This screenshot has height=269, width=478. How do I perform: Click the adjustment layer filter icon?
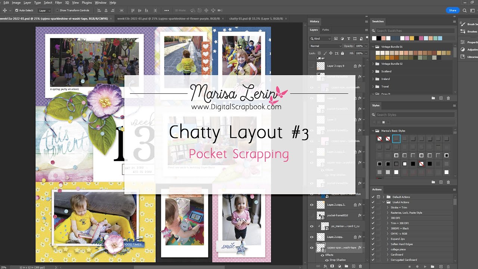tap(342, 38)
